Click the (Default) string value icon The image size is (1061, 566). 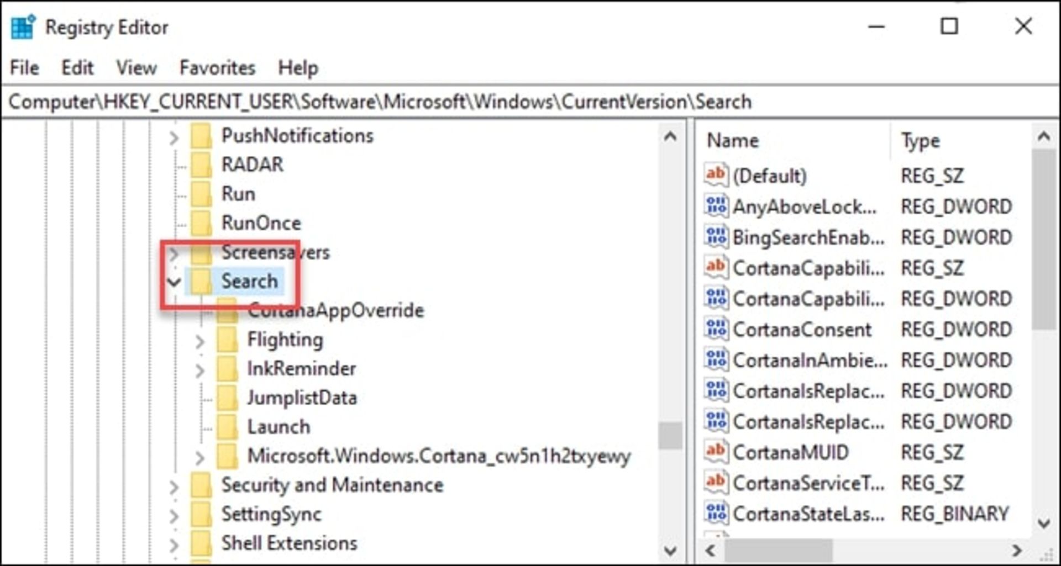[x=716, y=175]
